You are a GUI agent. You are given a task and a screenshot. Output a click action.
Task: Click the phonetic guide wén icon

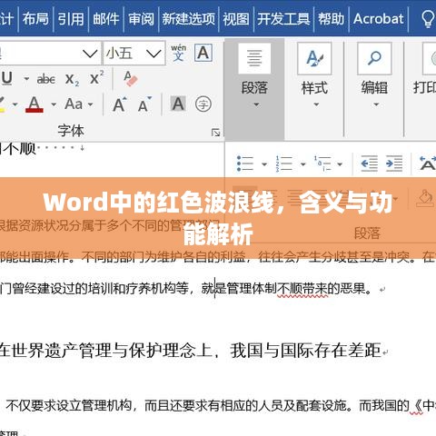tap(179, 53)
